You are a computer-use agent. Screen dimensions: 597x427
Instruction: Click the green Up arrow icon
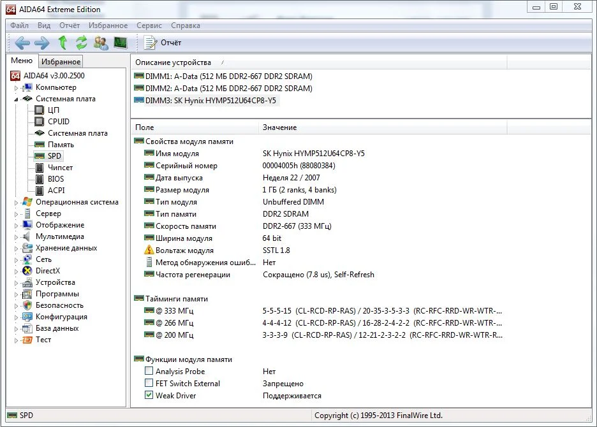[63, 43]
